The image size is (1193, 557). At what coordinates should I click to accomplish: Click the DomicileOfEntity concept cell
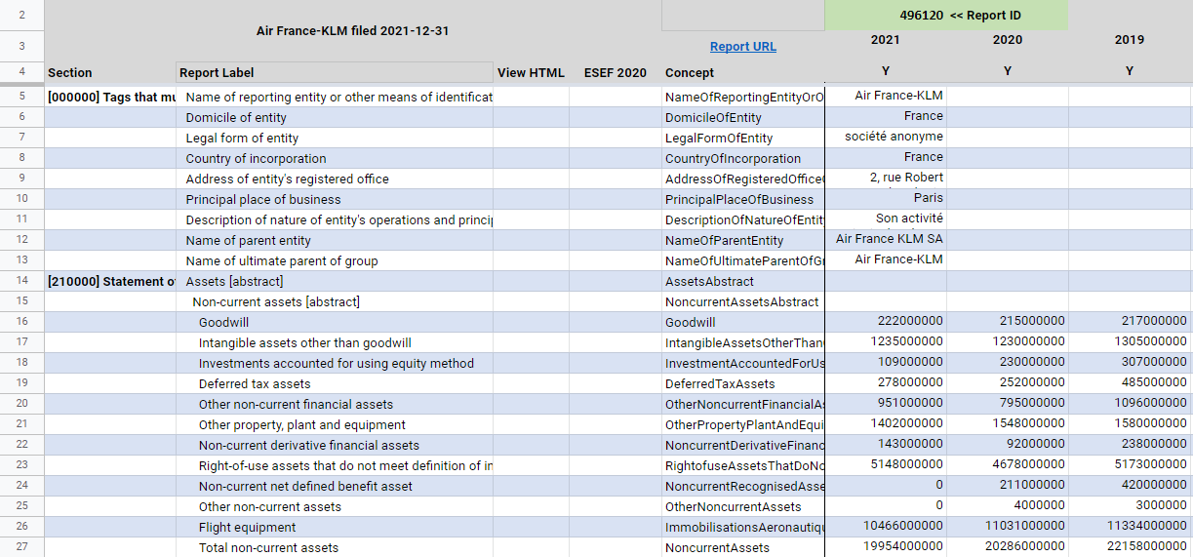coord(742,118)
